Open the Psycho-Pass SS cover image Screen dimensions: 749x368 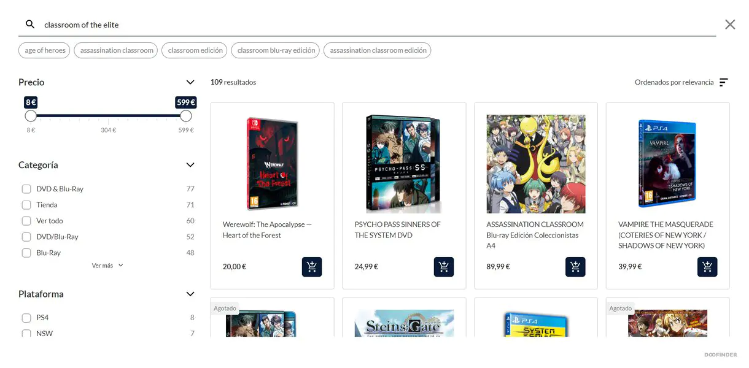point(404,164)
